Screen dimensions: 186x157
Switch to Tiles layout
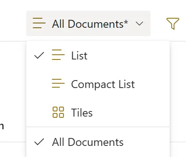pos(98,113)
